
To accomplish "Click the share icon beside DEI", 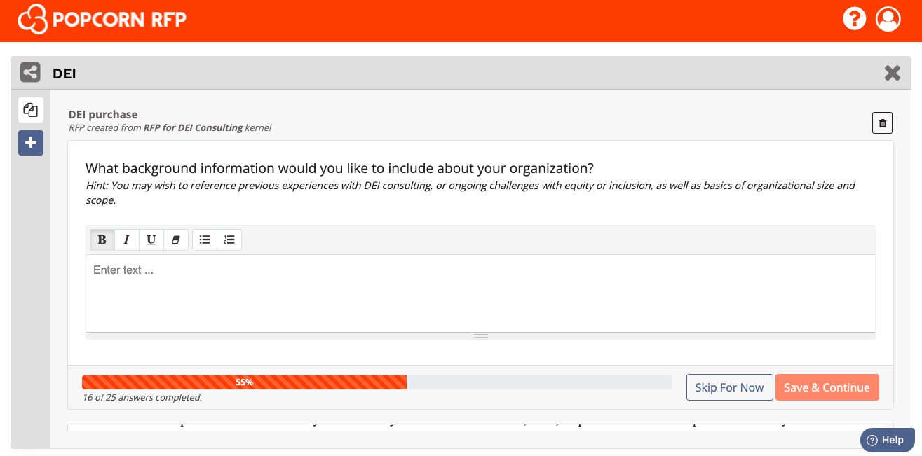I will tap(30, 72).
